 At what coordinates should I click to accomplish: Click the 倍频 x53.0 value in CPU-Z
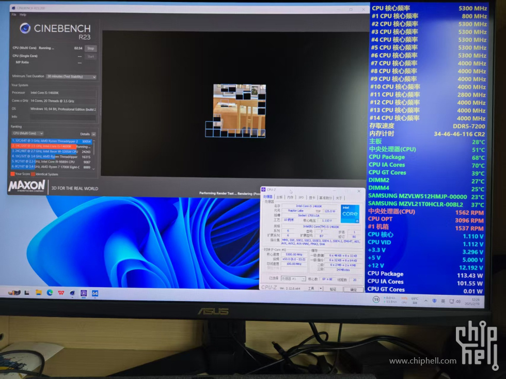pos(294,259)
